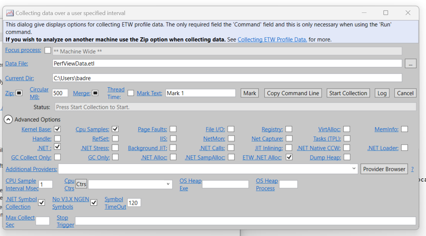Enable the .NET Alloc checkbox
426x236 pixels.
(x=173, y=157)
